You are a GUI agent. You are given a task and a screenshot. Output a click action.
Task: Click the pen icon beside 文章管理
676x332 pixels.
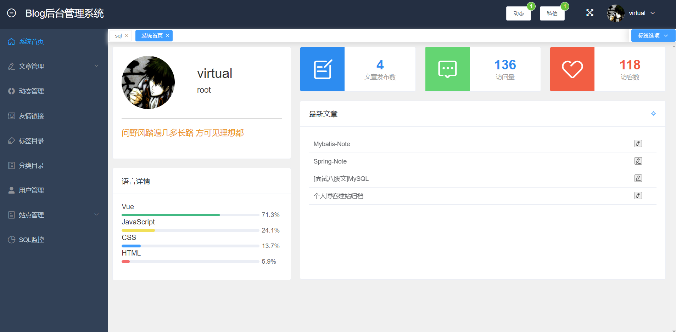11,67
